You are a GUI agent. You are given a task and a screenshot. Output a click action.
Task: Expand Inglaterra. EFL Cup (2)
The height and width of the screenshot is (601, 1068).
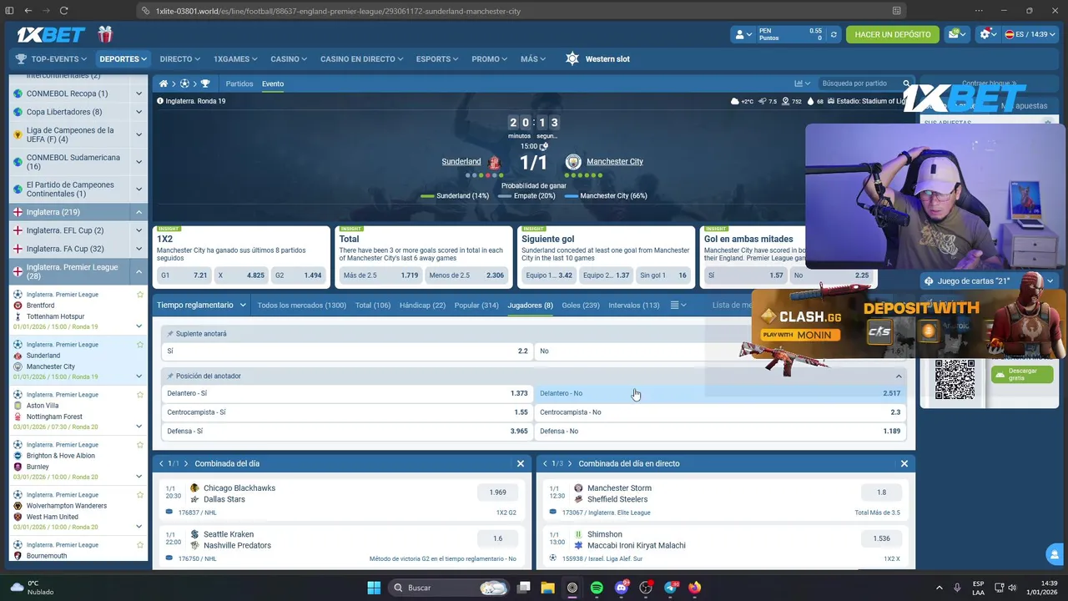[139, 231]
